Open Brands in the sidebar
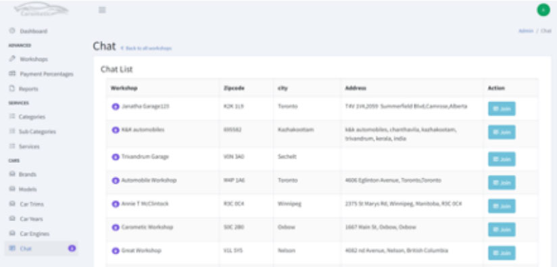The width and height of the screenshot is (557, 267). 27,174
